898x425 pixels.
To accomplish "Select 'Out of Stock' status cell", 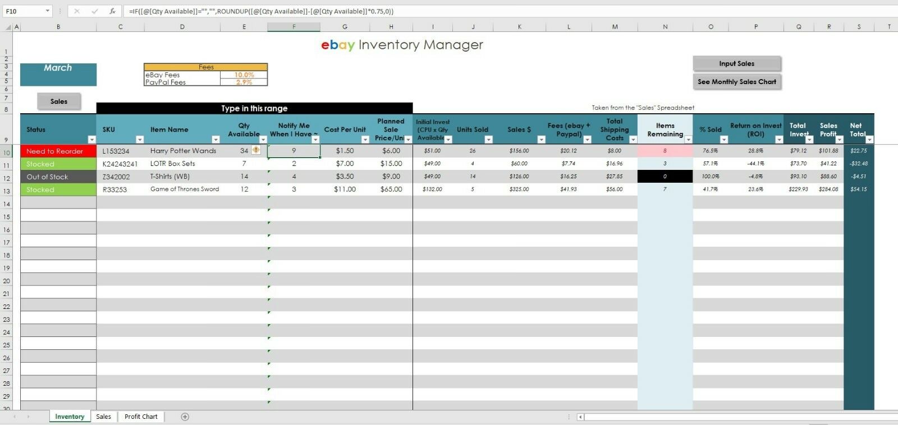I will coord(58,177).
